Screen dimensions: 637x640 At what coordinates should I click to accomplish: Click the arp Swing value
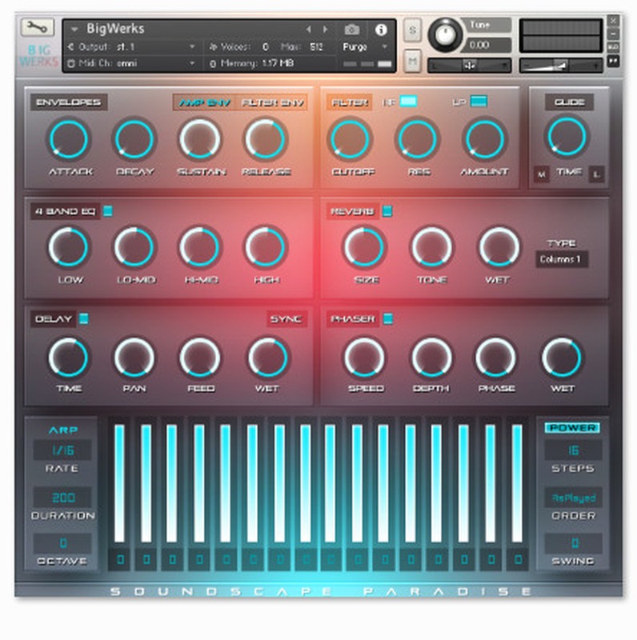573,543
